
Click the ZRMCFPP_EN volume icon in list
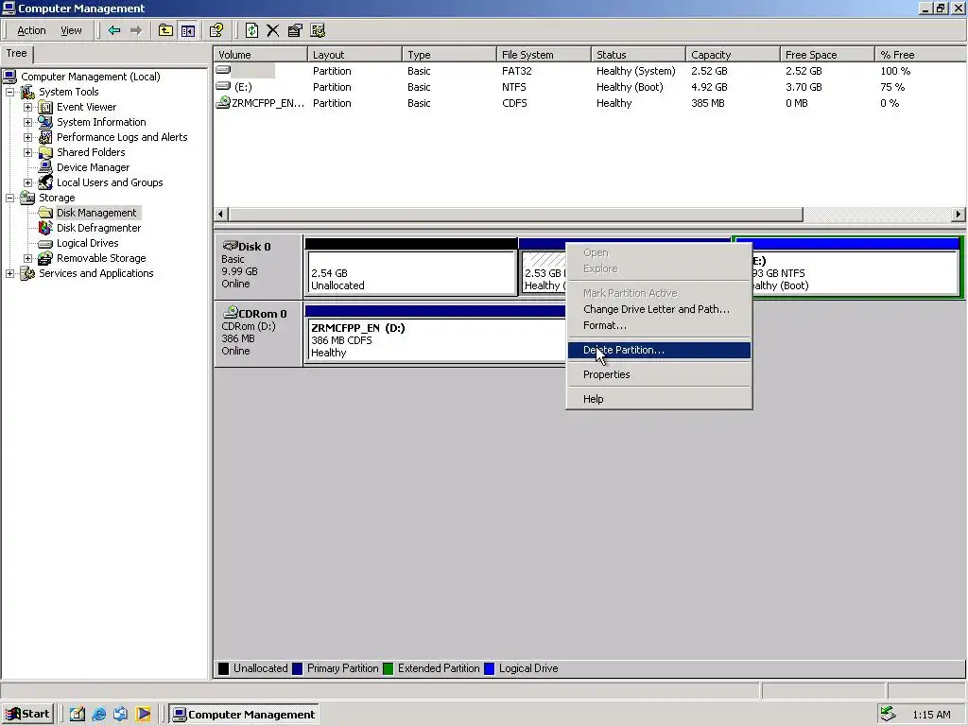click(222, 103)
